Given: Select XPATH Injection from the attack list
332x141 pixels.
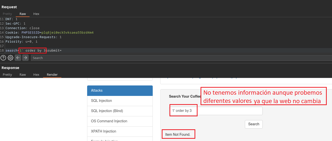Looking at the screenshot, I should 120,131.
